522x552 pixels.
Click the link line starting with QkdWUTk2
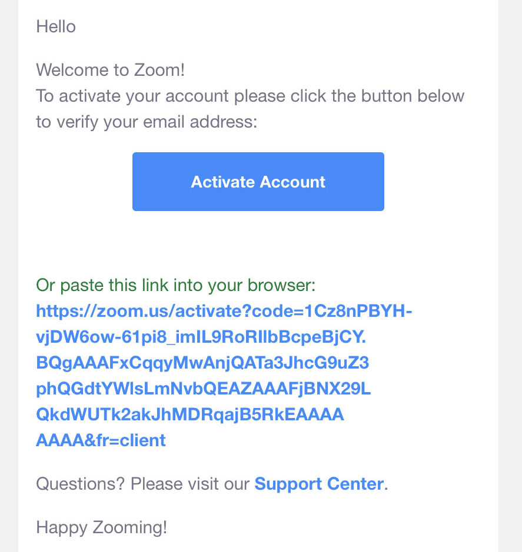(x=189, y=414)
